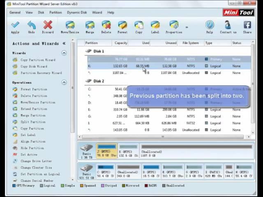
Task: Select the 931.51 GB Basic disk icon
Action: tap(87, 171)
